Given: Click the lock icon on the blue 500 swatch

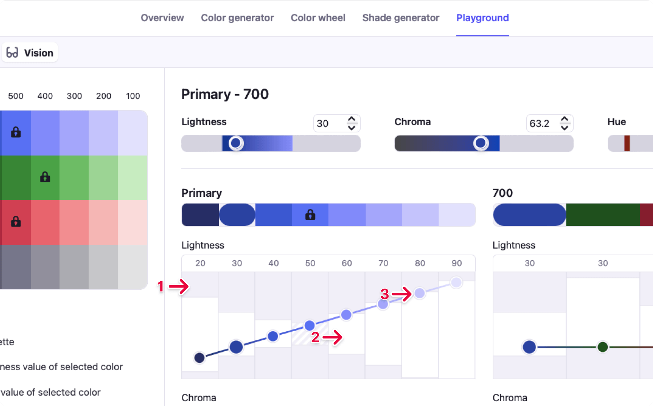Looking at the screenshot, I should pos(16,132).
